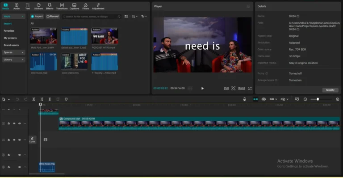Screen dimensions: 343x178
Task: Click the info icon next to Arrange layers
Action: 276,80
